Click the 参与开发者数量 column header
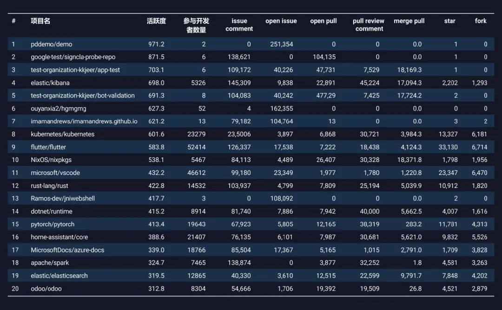Viewport: 502px width, 310px height. pyautogui.click(x=196, y=25)
